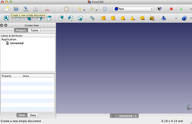Copy the selection

tap(57, 9)
